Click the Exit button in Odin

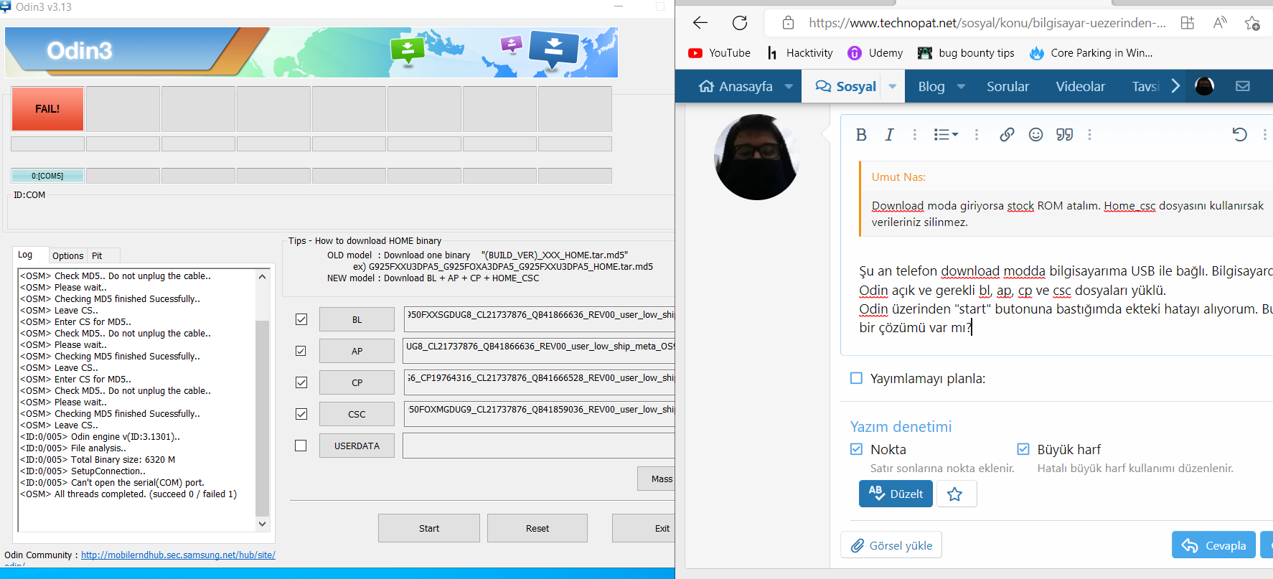[x=644, y=528]
